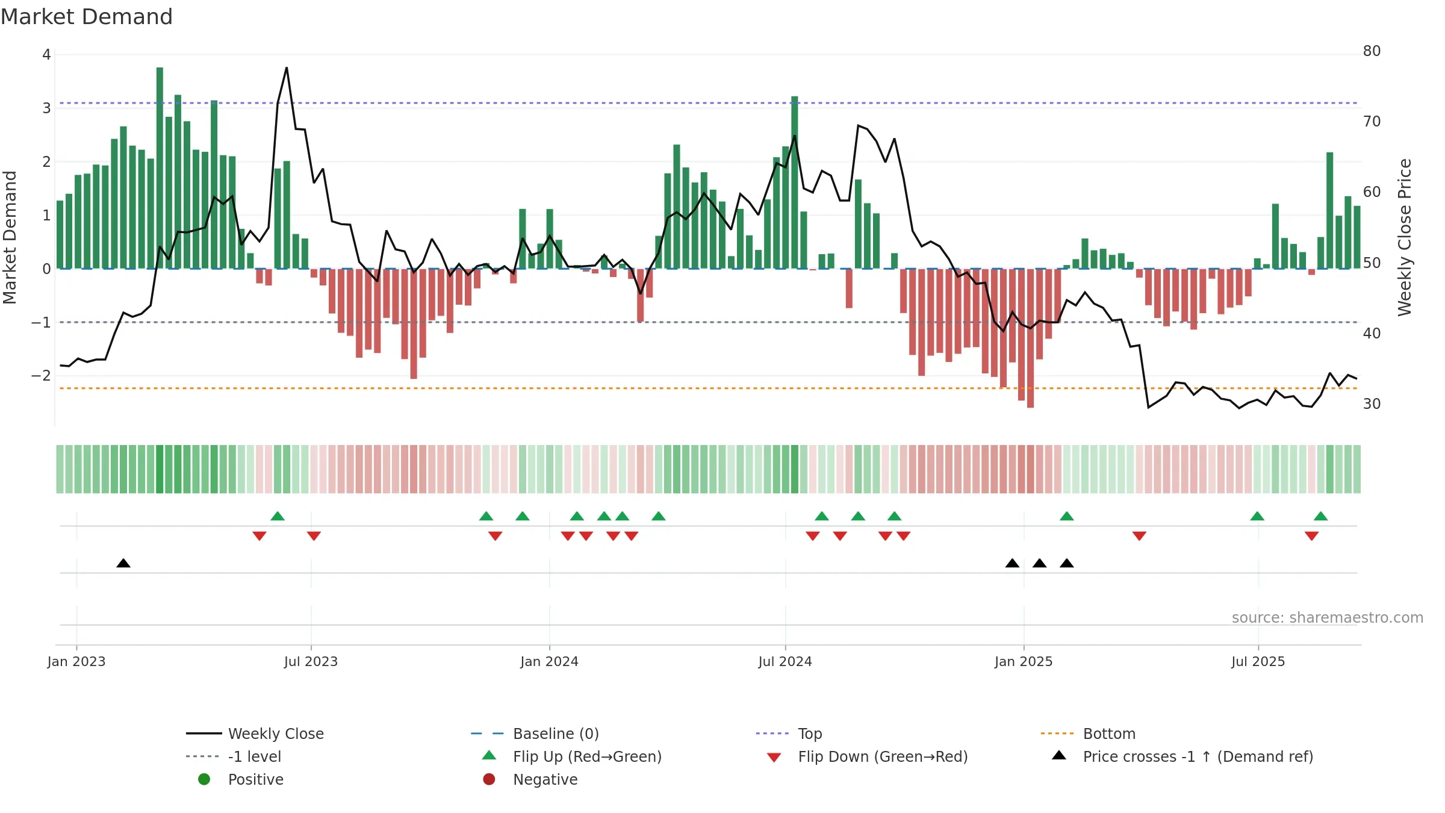The width and height of the screenshot is (1445, 813).
Task: Click the 30 tick on the right price axis
Action: click(1372, 404)
